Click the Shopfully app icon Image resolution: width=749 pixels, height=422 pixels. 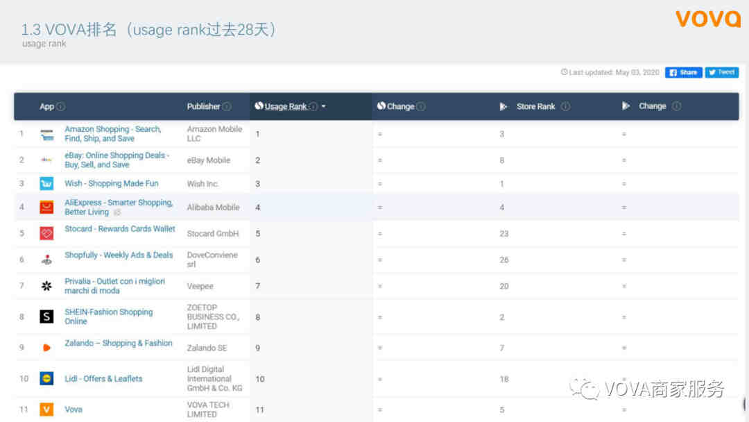pos(47,260)
